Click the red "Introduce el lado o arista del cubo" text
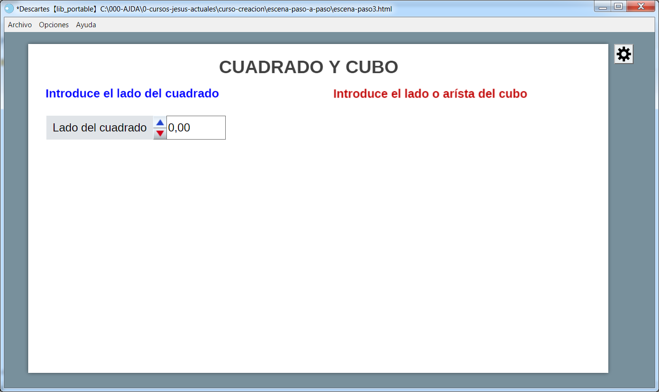This screenshot has height=392, width=659. (x=430, y=94)
